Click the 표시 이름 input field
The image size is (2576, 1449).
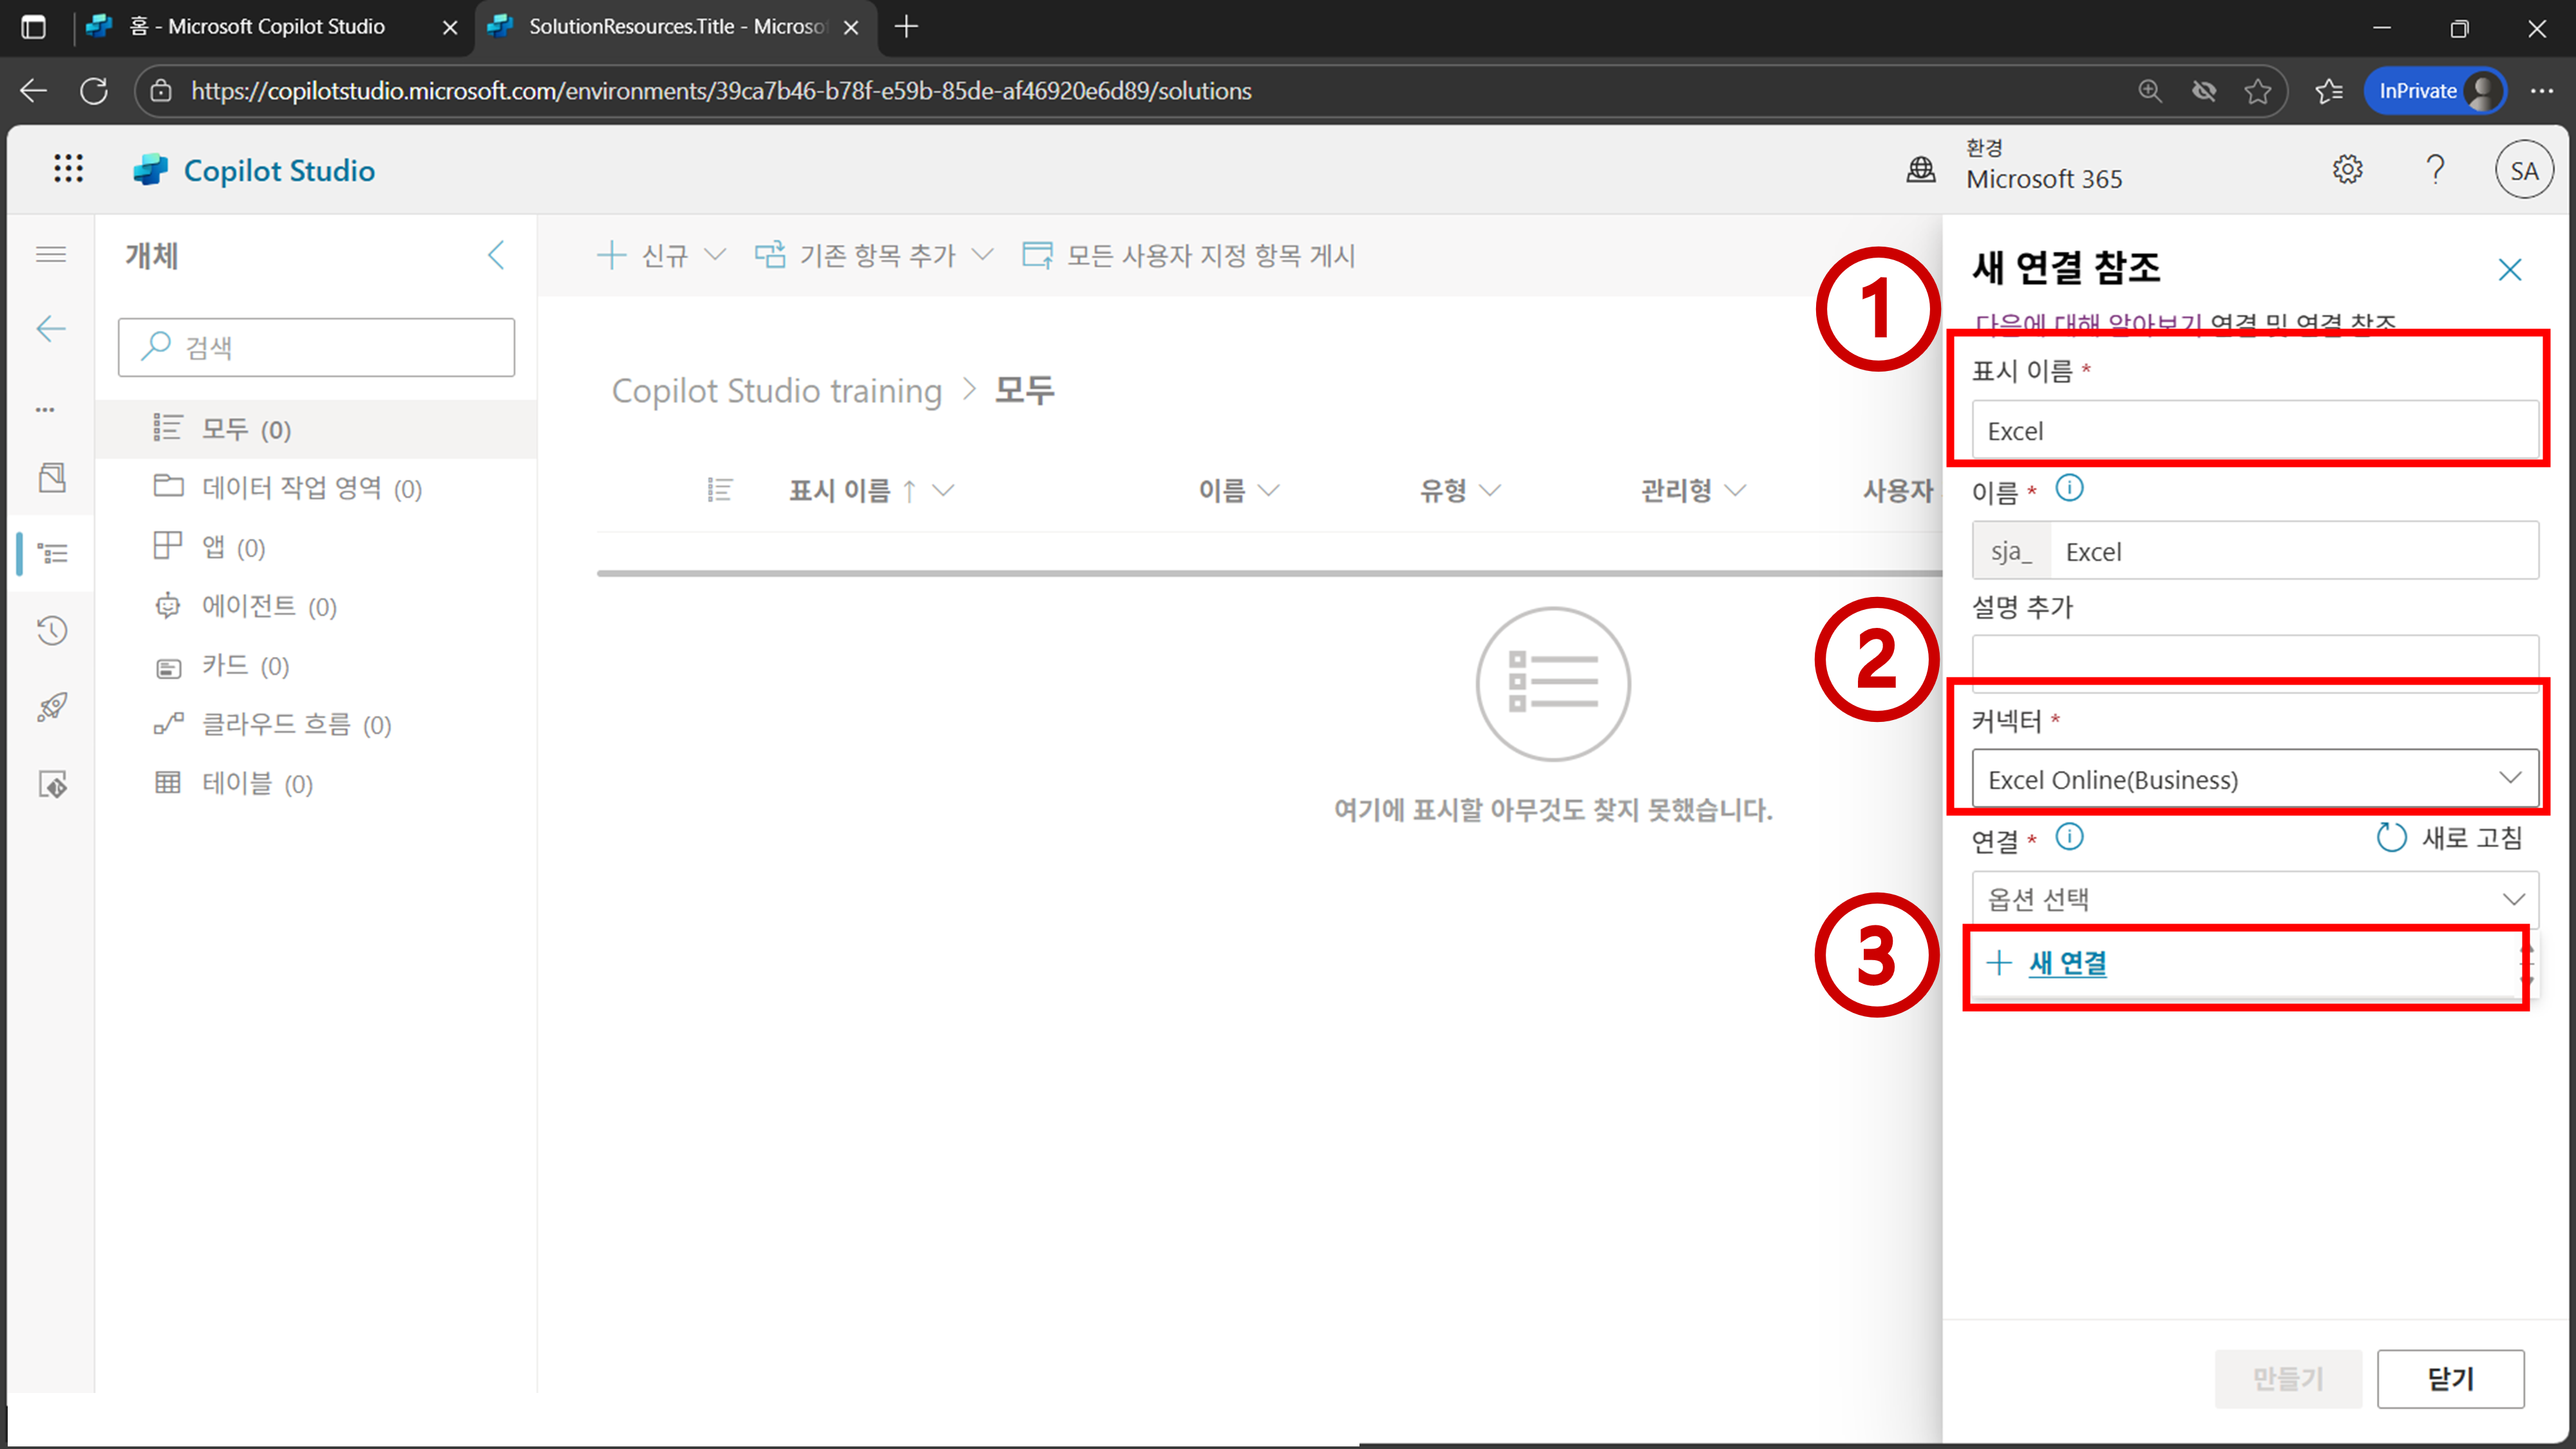[2254, 431]
